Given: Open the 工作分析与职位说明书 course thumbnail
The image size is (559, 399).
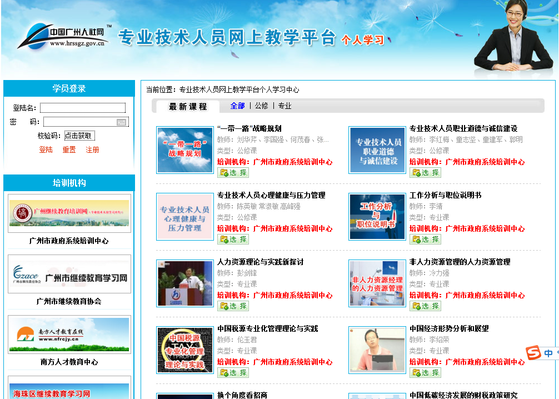Looking at the screenshot, I should coord(377,217).
